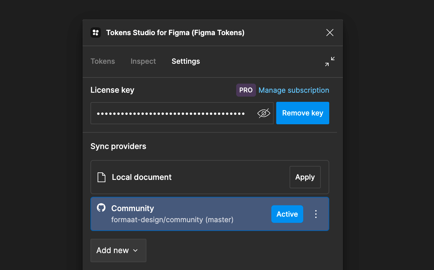Screen dimensions: 434x270
Task: Click the PRO badge
Action: [246, 90]
